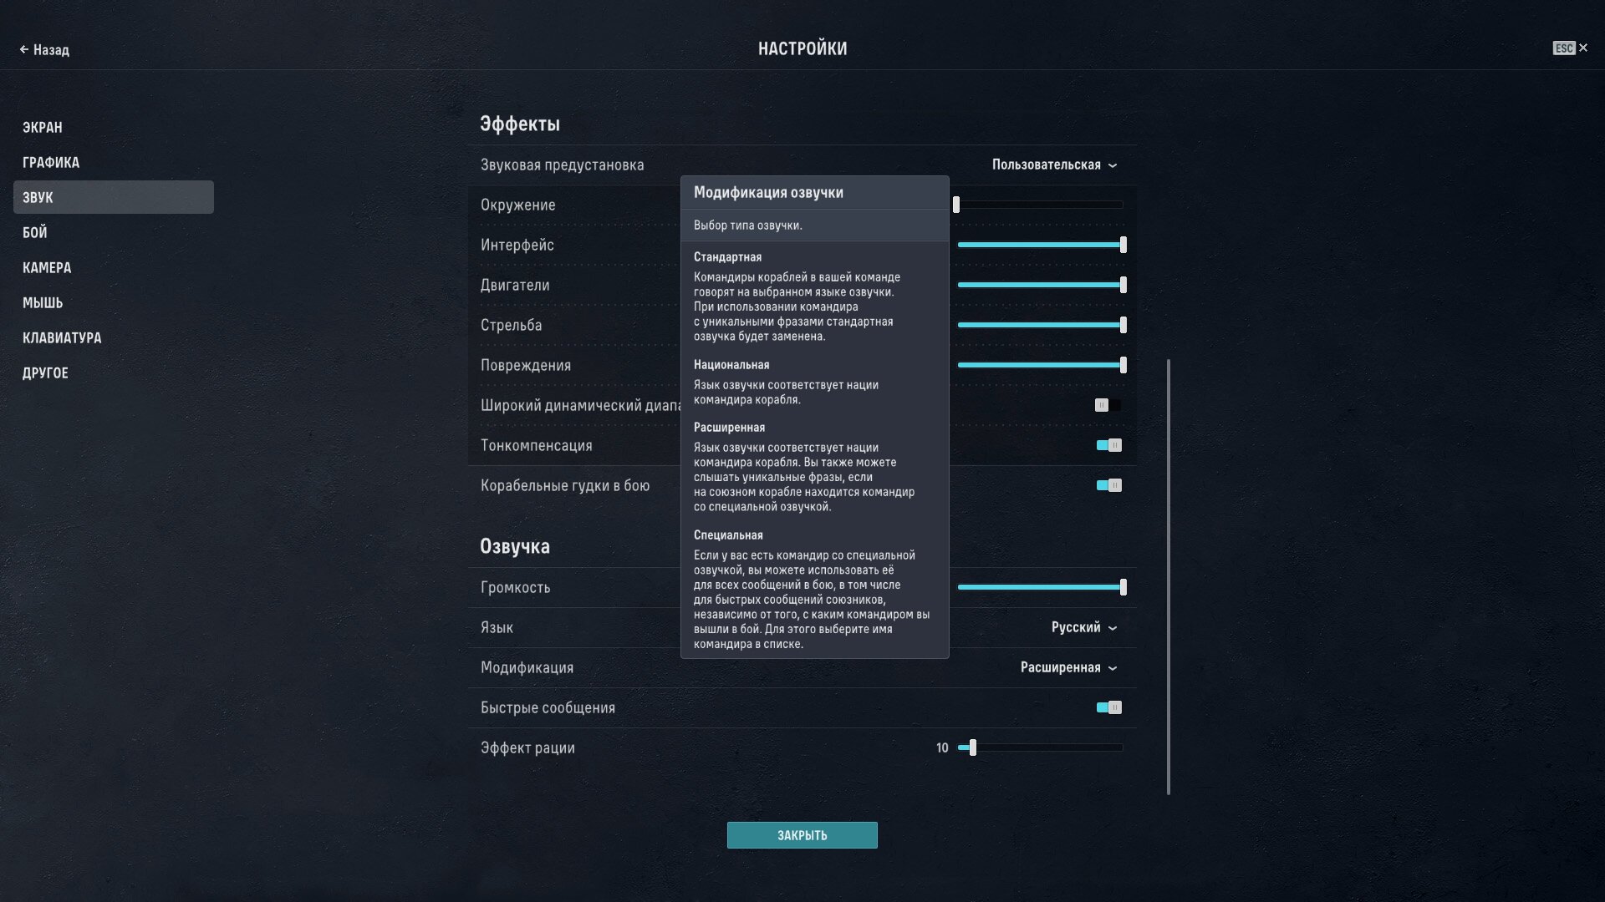Open КЛАВИАТУРА settings section
Screen dimensions: 1605x902
click(62, 337)
